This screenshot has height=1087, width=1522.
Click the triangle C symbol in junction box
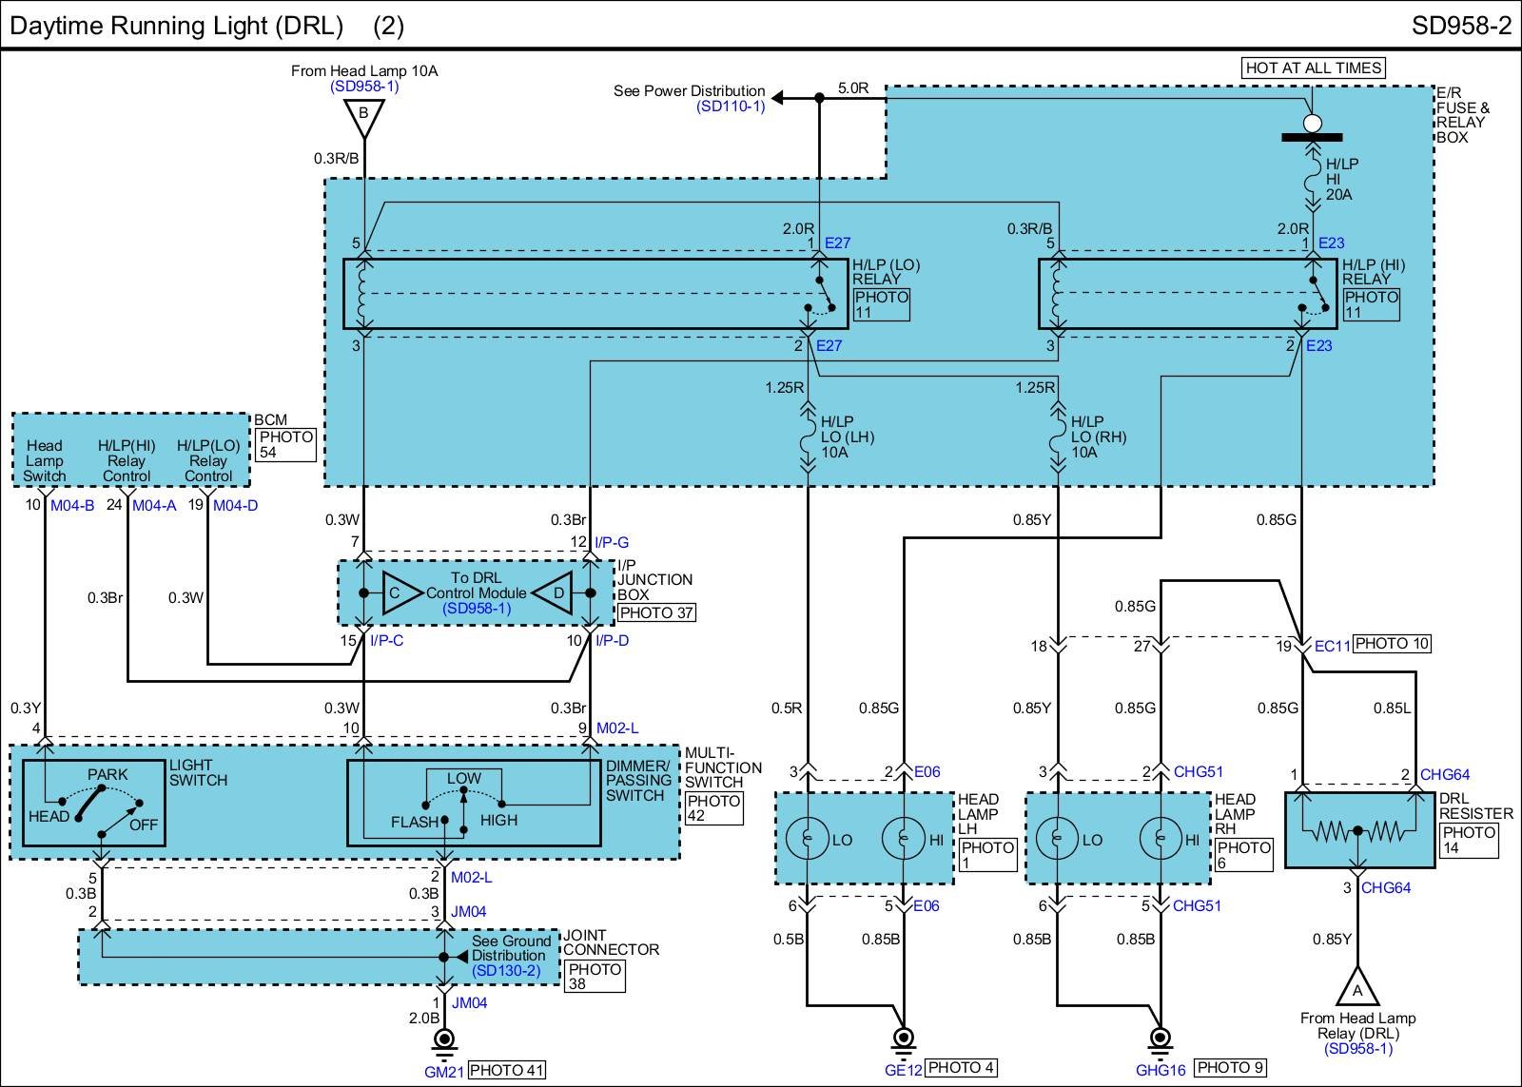coord(401,592)
